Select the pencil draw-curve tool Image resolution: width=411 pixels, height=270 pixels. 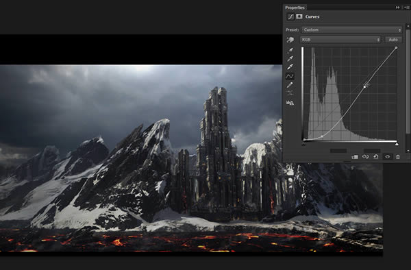(290, 85)
